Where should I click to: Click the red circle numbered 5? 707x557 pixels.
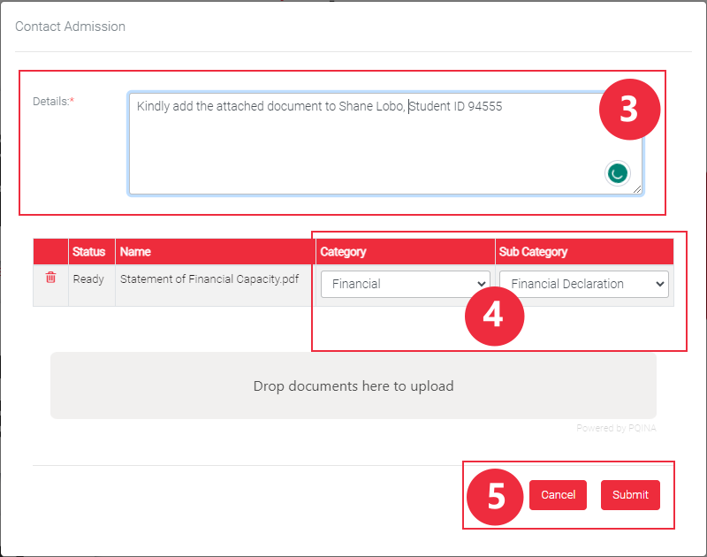point(496,495)
